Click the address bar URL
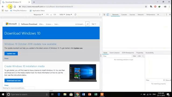The width and height of the screenshot is (172, 97). click(47, 6)
